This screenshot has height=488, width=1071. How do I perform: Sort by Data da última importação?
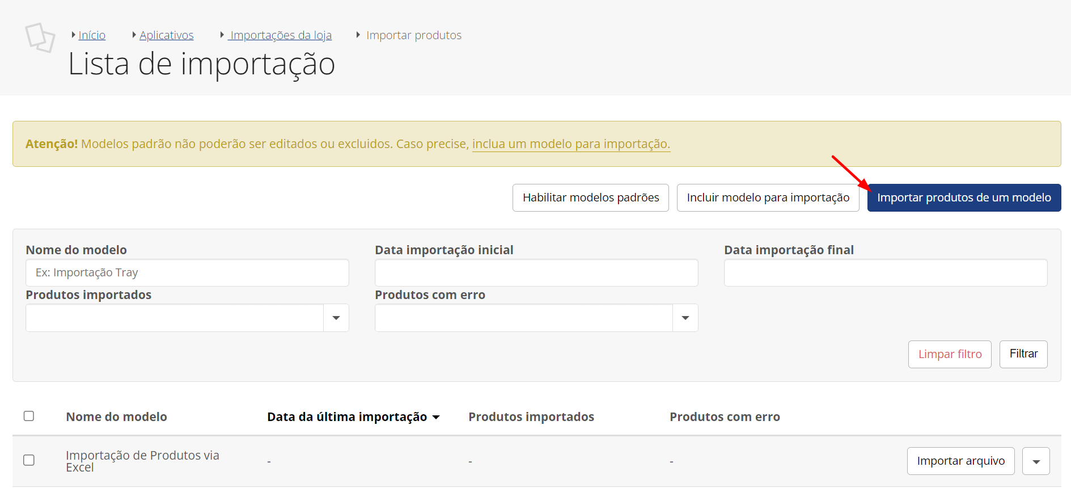click(x=353, y=417)
